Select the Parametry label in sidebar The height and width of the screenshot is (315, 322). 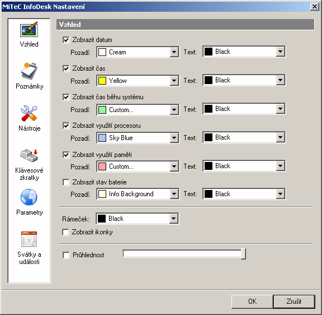click(30, 212)
